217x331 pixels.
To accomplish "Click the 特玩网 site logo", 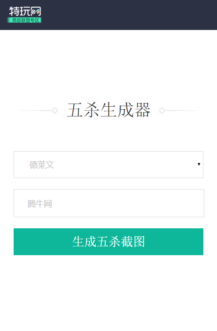I will coord(25,15).
